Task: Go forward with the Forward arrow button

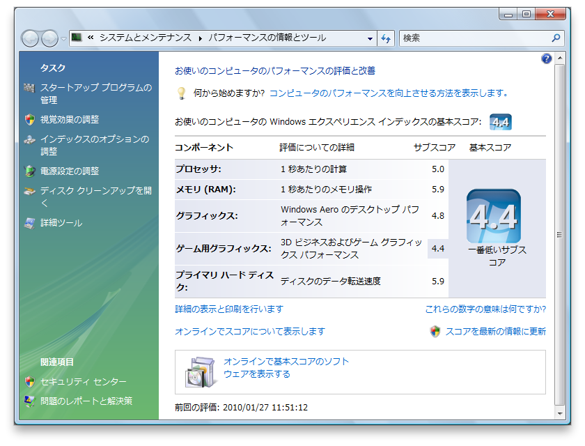Action: click(49, 38)
